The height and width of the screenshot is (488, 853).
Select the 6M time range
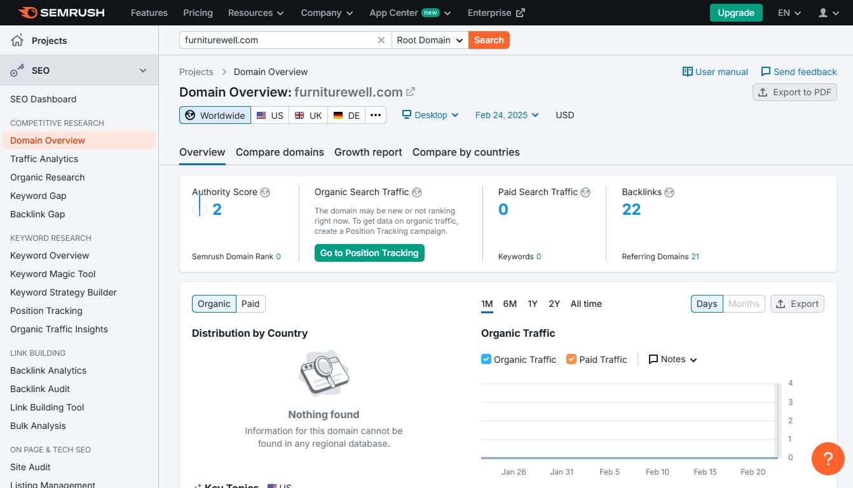pos(510,304)
